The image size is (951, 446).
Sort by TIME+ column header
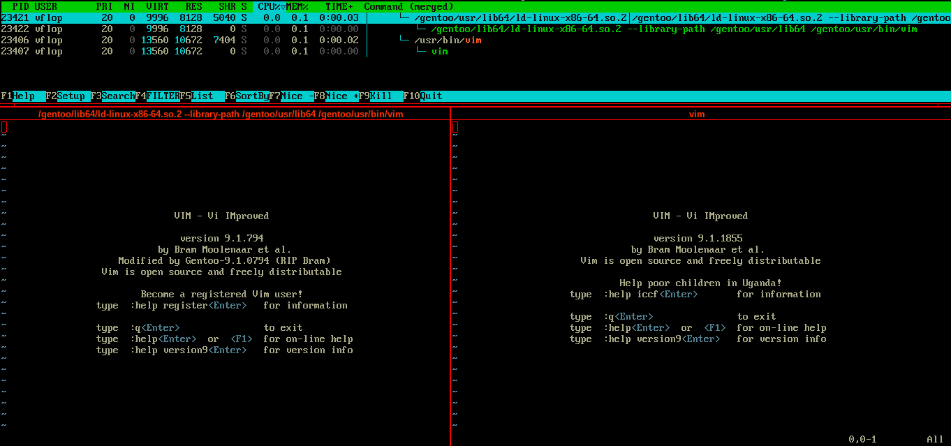click(x=339, y=6)
